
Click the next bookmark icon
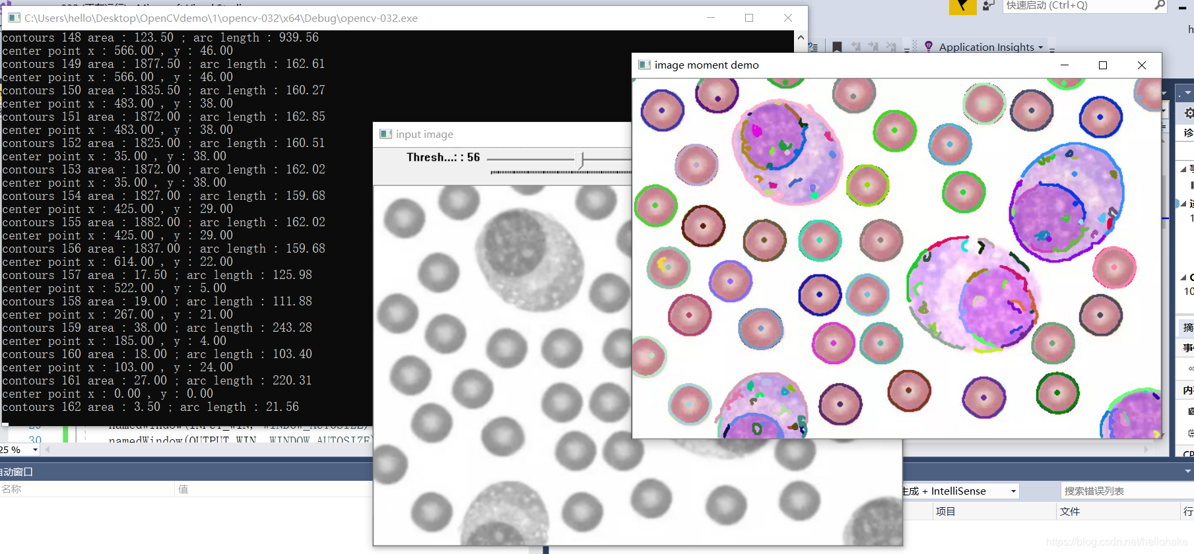873,47
